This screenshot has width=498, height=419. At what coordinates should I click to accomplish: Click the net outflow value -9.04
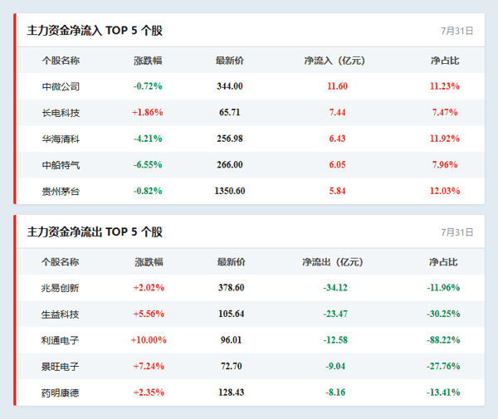click(335, 366)
